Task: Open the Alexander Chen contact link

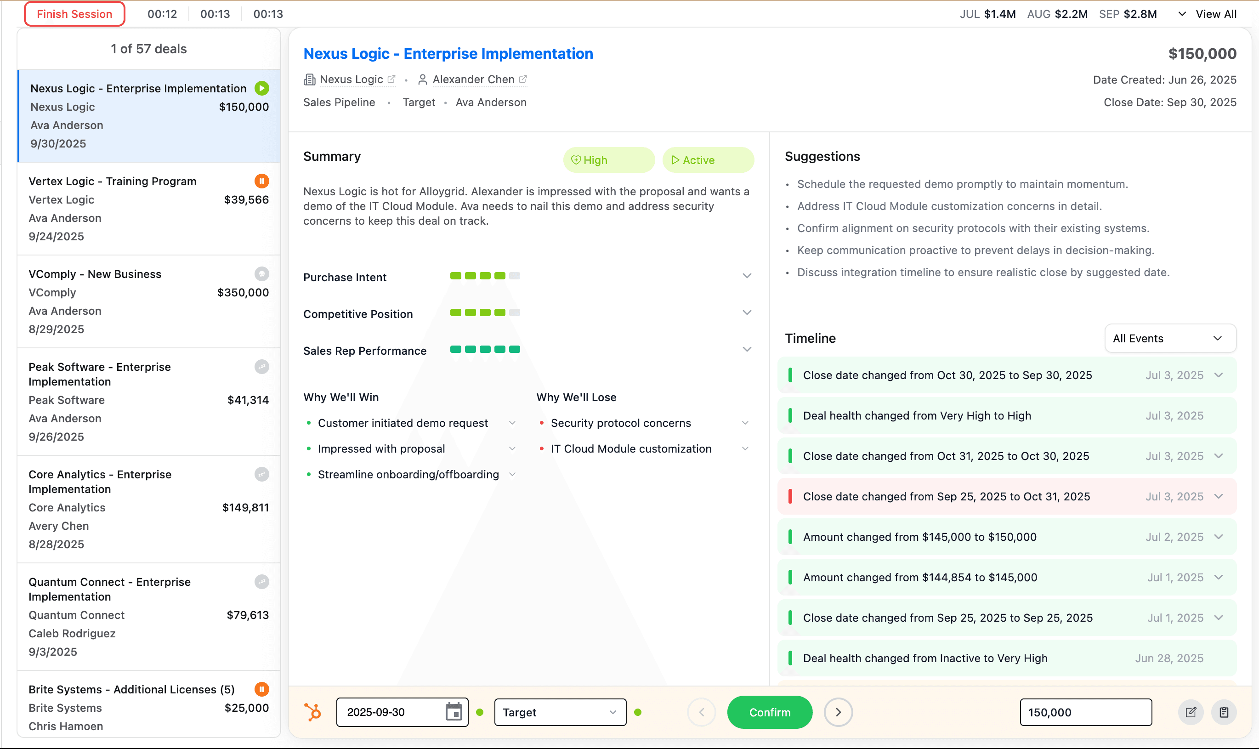Action: coord(473,79)
